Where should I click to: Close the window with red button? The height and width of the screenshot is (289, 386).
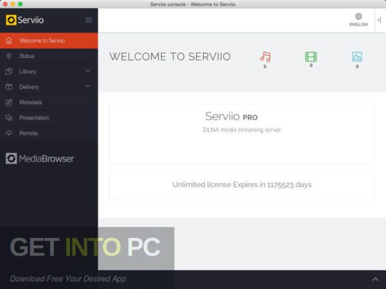[5, 4]
